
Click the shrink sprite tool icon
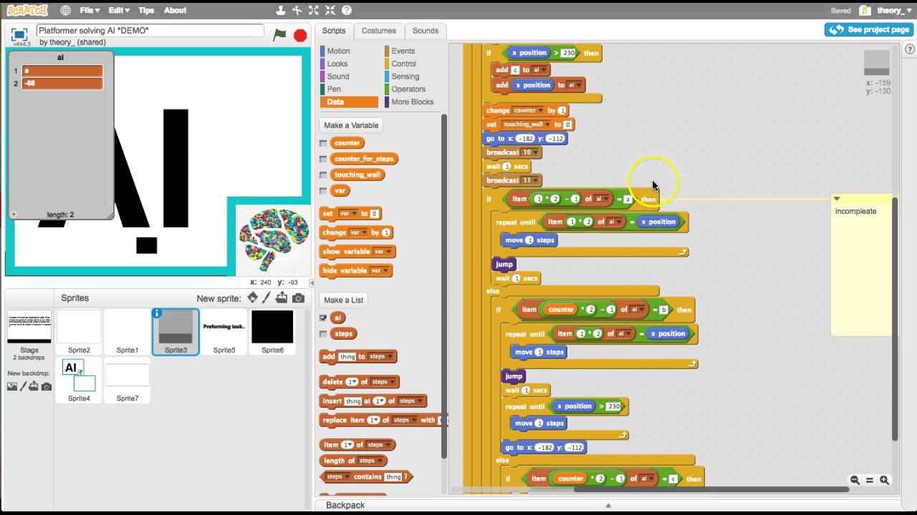click(330, 10)
